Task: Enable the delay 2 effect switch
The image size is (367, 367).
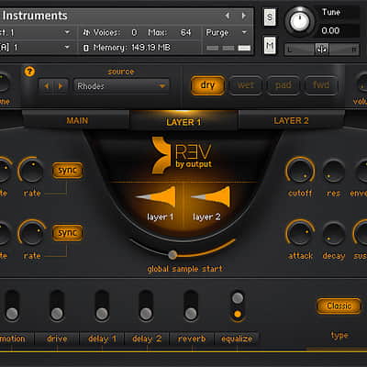Action: tap(146, 306)
